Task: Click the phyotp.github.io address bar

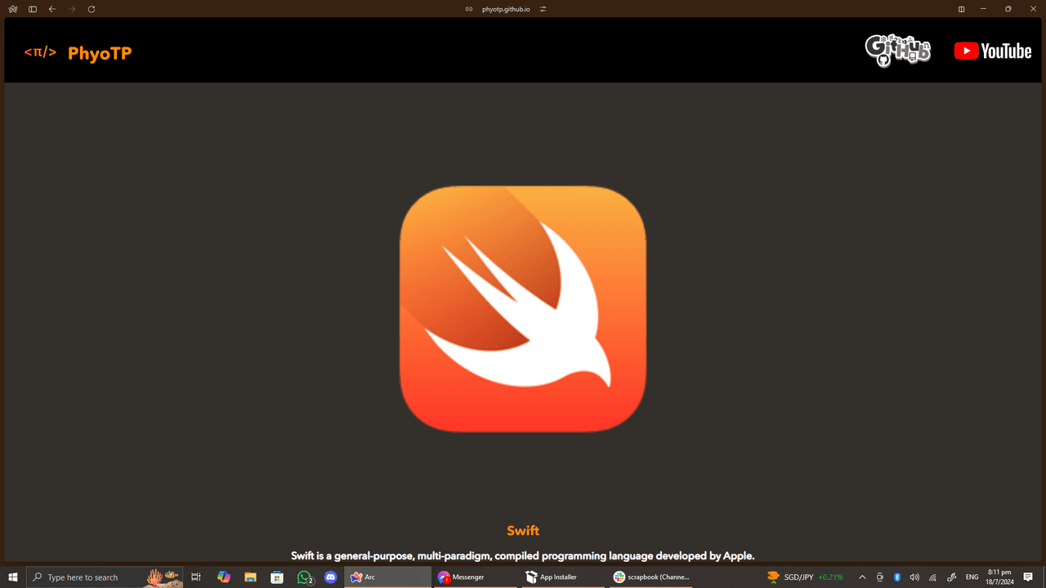Action: [x=506, y=9]
